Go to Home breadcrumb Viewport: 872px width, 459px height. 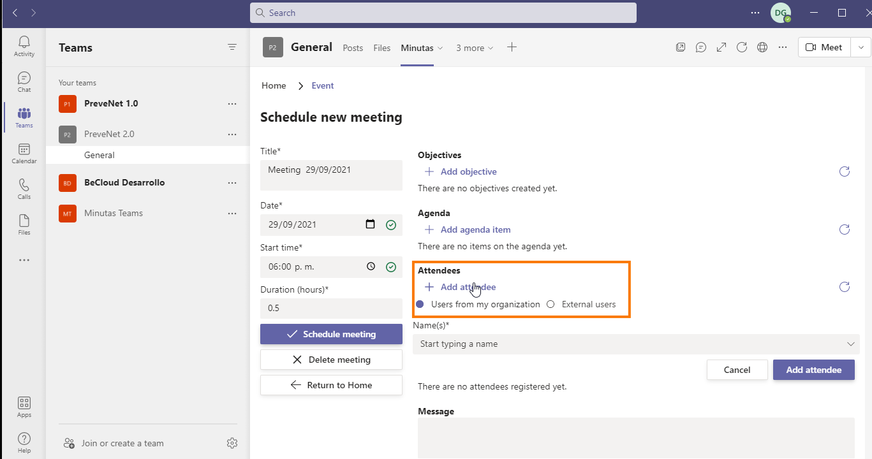[x=274, y=85]
